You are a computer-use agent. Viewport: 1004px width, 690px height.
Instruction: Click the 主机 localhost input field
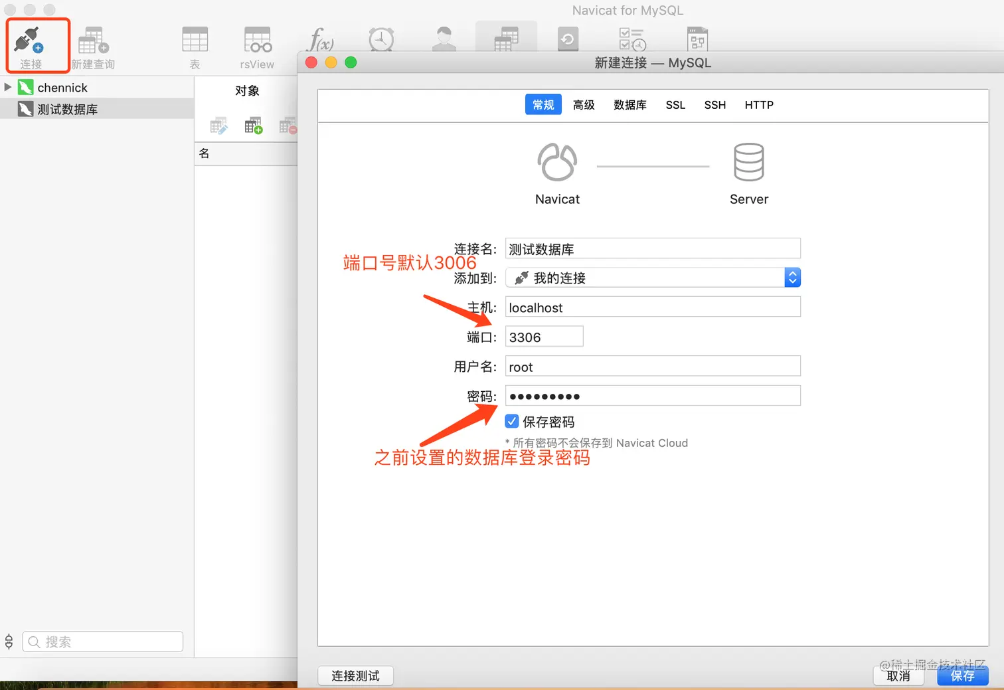653,307
